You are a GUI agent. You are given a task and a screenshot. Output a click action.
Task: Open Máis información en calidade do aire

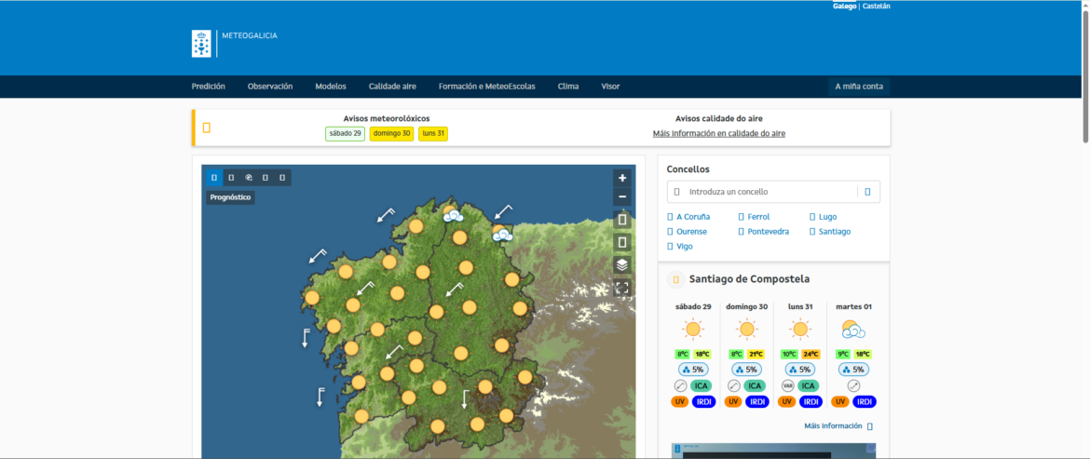pos(718,133)
